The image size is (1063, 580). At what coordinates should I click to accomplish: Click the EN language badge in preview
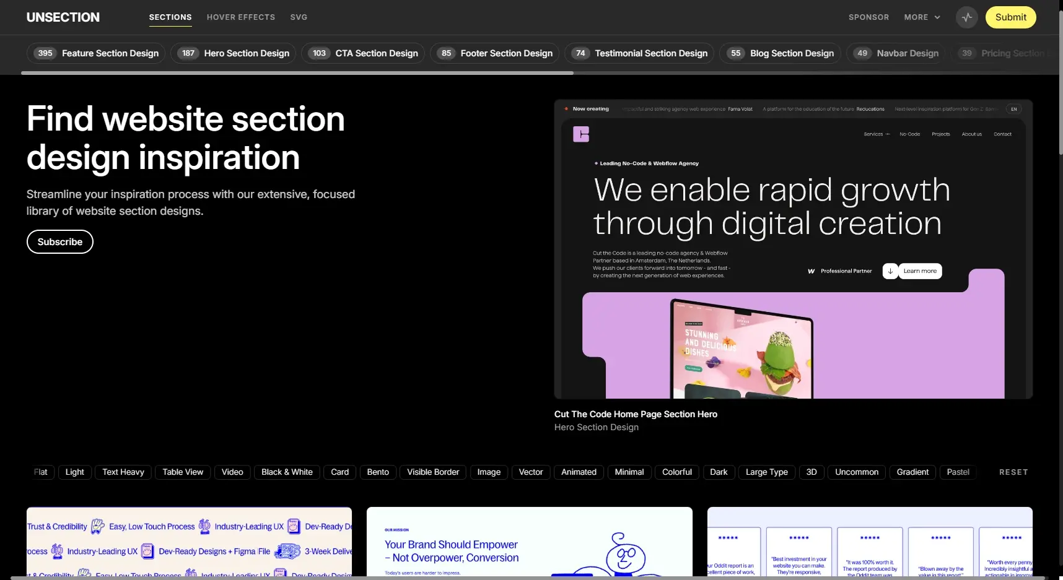point(1014,109)
